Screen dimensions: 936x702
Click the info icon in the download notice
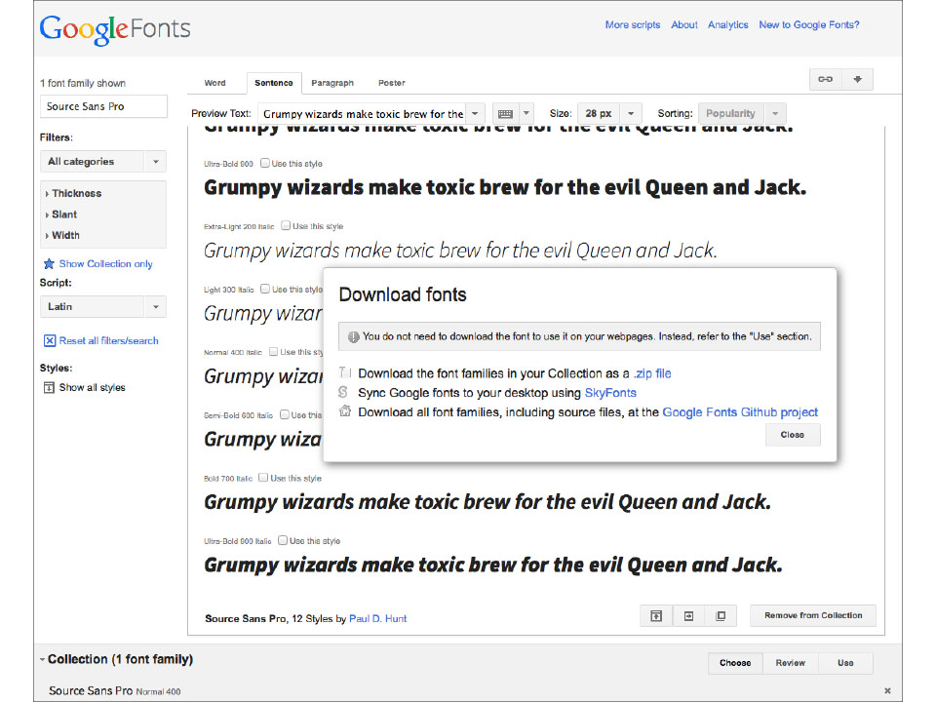353,336
